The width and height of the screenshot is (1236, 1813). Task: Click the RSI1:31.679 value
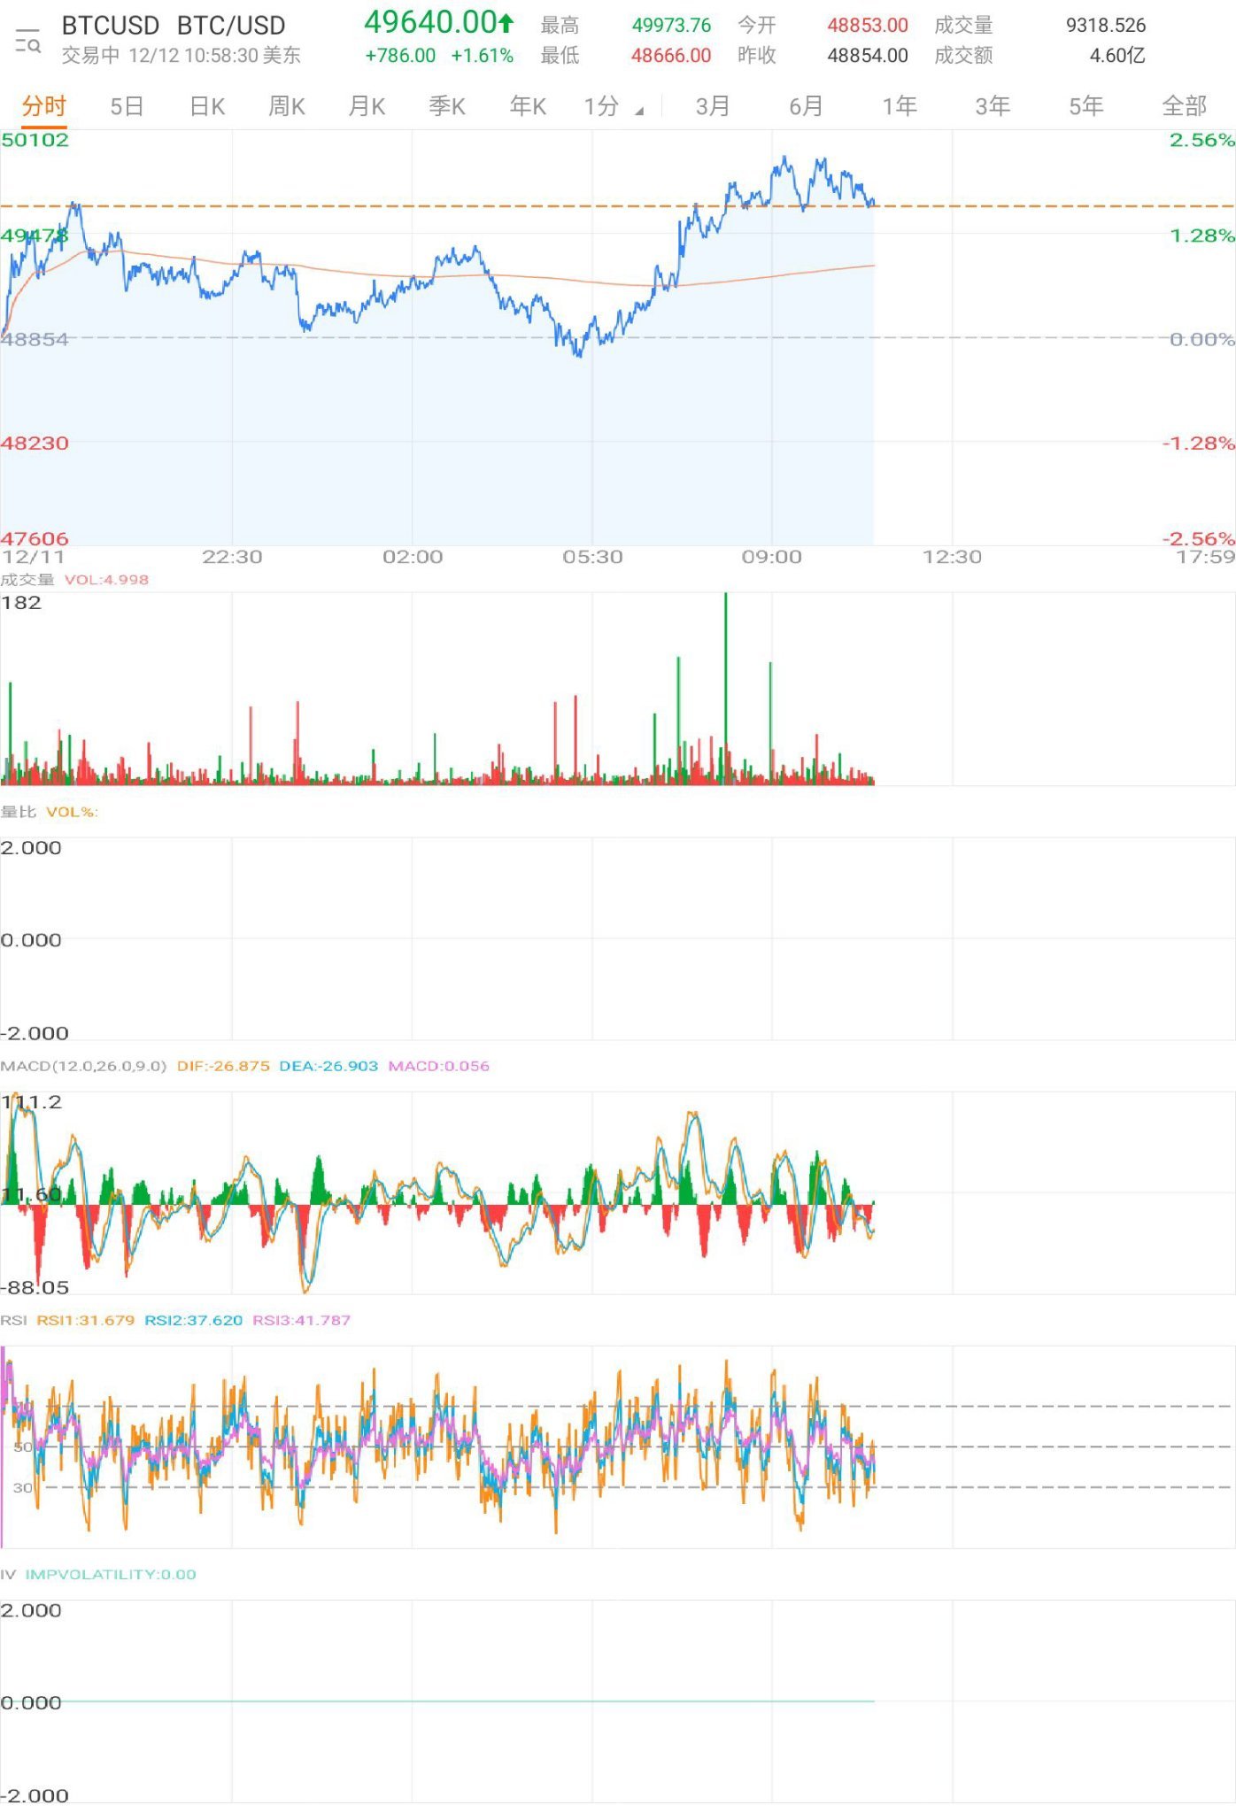(85, 1320)
